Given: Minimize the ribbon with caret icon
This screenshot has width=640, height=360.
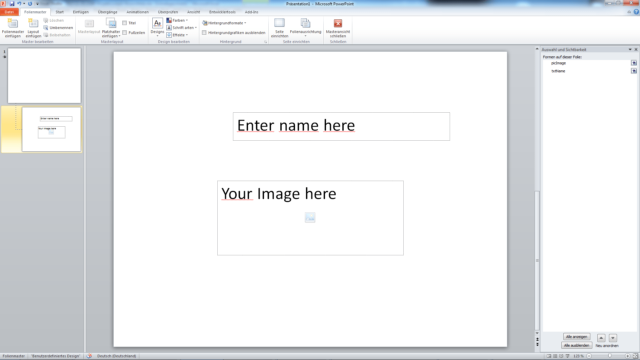Looking at the screenshot, I should click(x=629, y=12).
